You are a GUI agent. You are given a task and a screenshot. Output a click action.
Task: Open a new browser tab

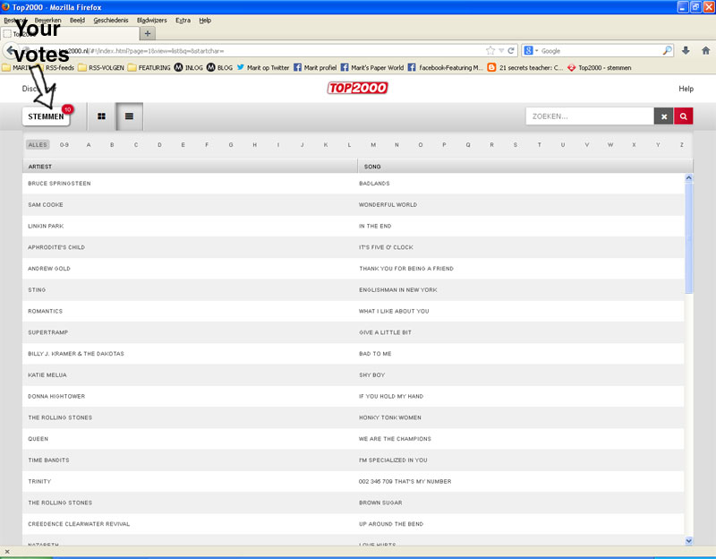(148, 33)
